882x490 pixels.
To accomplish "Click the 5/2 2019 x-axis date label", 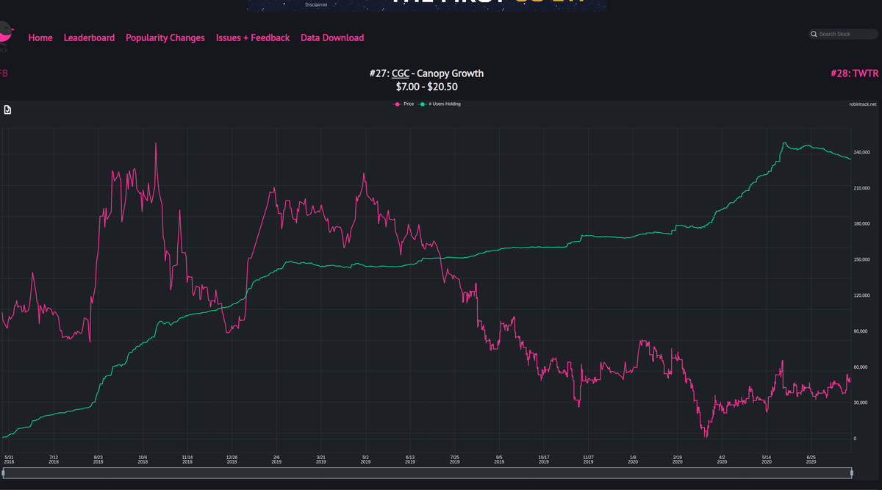I will click(x=365, y=459).
